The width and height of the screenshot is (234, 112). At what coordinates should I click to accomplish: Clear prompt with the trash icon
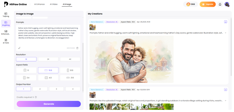click(x=77, y=48)
